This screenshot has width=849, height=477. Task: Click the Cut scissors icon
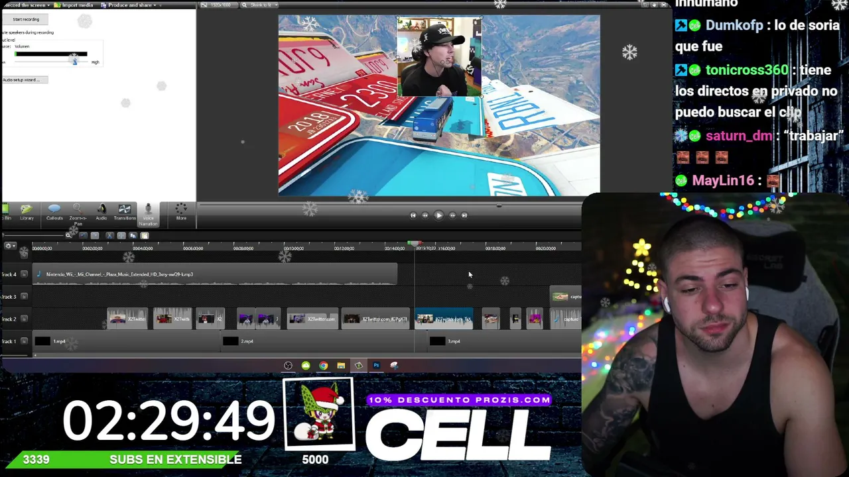click(x=109, y=235)
